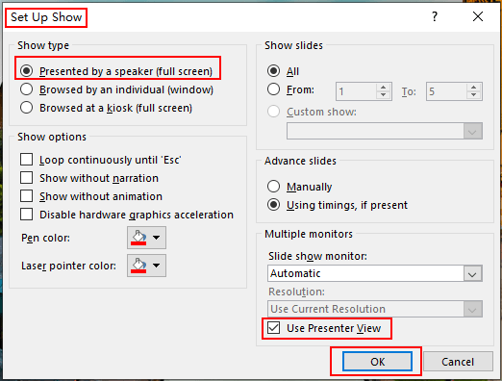The height and width of the screenshot is (381, 502).
Task: Decrease the To slide number spinner
Action: (474, 95)
